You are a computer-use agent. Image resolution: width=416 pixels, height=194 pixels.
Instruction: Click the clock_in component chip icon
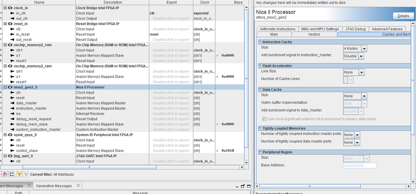10,8
